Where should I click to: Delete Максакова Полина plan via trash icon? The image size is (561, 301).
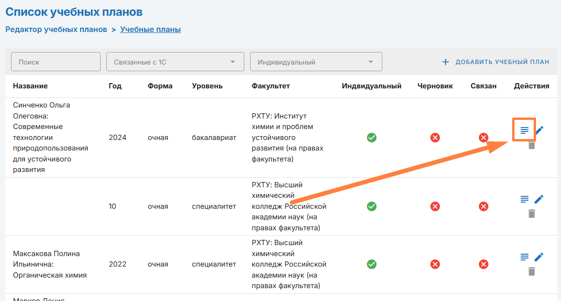click(x=531, y=271)
